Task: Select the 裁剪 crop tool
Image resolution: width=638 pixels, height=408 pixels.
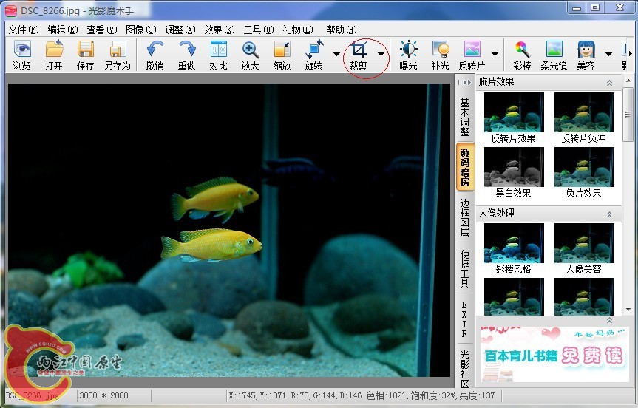Action: 358,55
